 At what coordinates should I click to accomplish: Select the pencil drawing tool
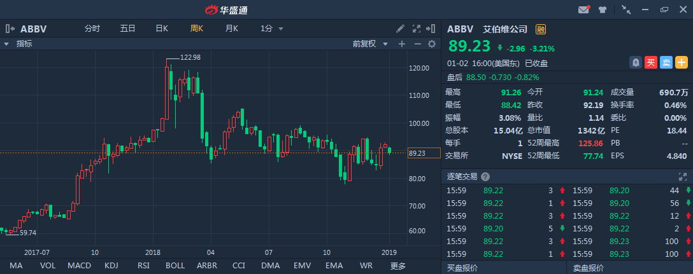coord(400,29)
